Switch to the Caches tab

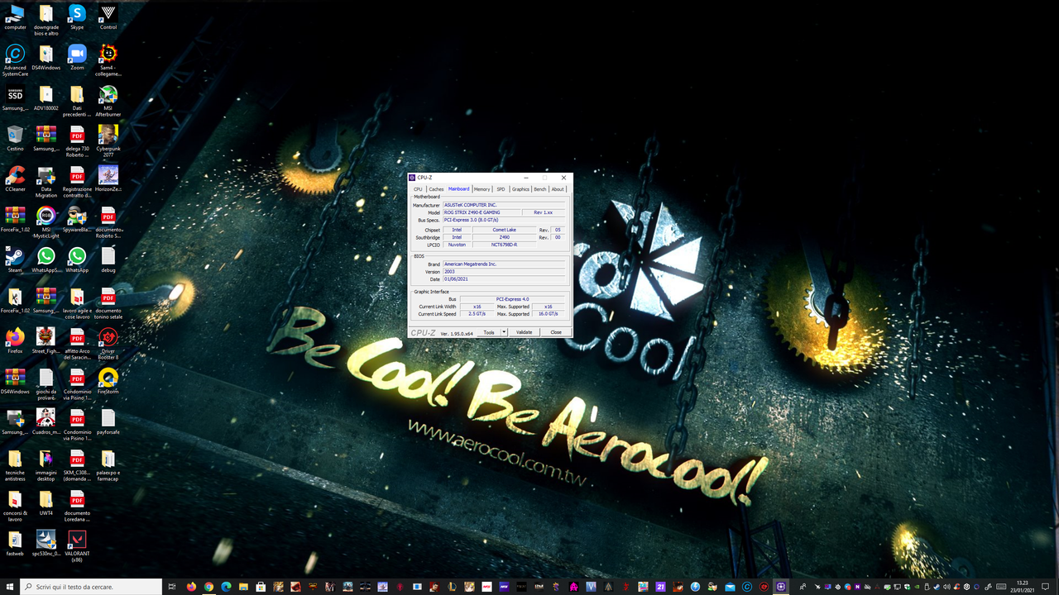click(436, 189)
